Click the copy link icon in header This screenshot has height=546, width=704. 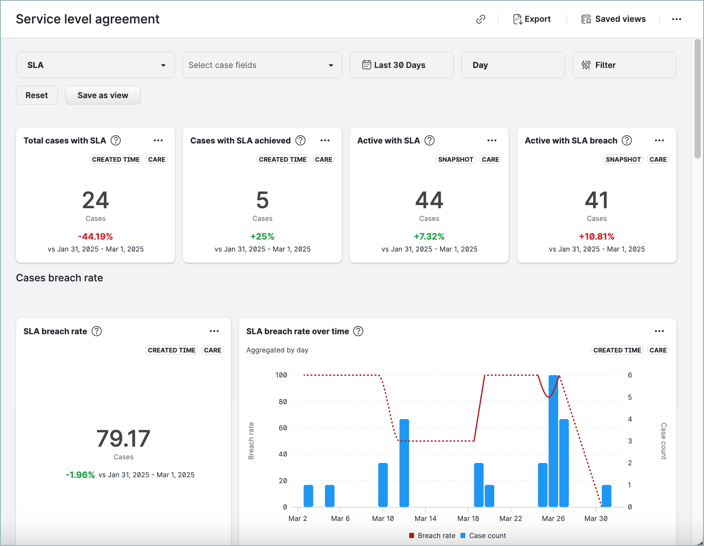[x=481, y=19]
